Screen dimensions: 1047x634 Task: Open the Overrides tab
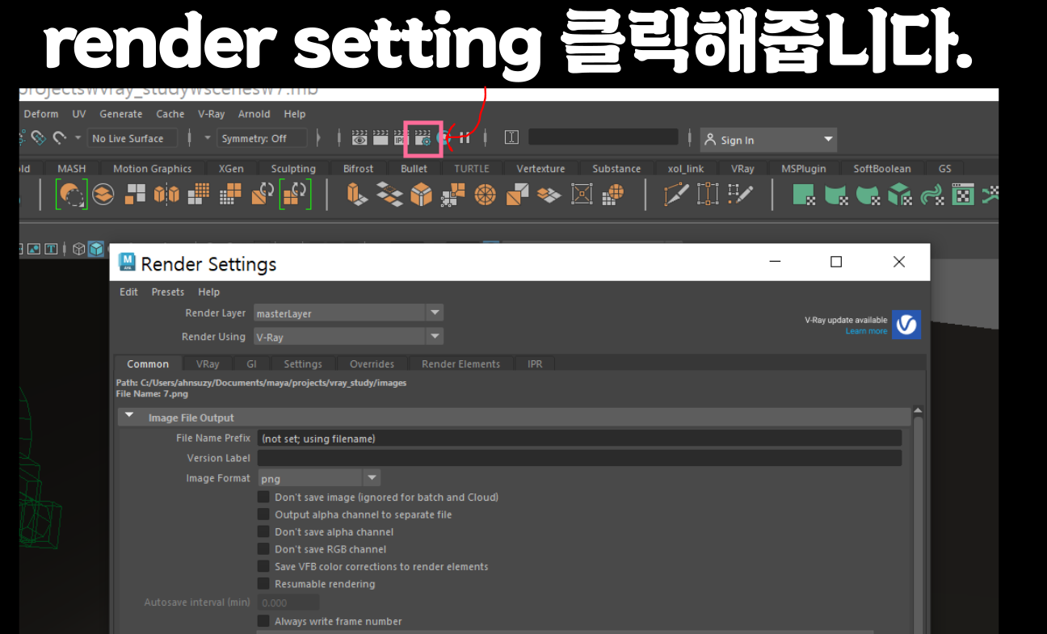(372, 364)
